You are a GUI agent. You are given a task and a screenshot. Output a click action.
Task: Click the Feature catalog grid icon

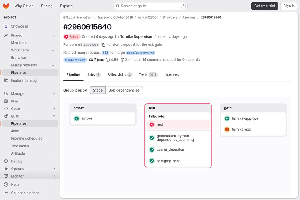point(6,80)
